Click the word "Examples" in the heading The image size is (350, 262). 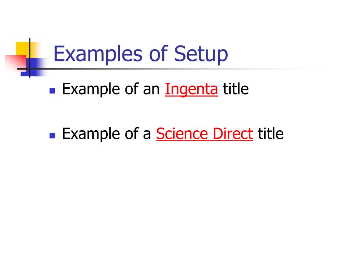(x=98, y=54)
